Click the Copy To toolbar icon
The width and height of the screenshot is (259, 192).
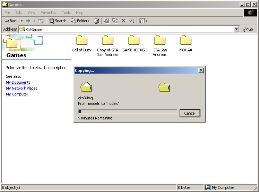[115, 21]
